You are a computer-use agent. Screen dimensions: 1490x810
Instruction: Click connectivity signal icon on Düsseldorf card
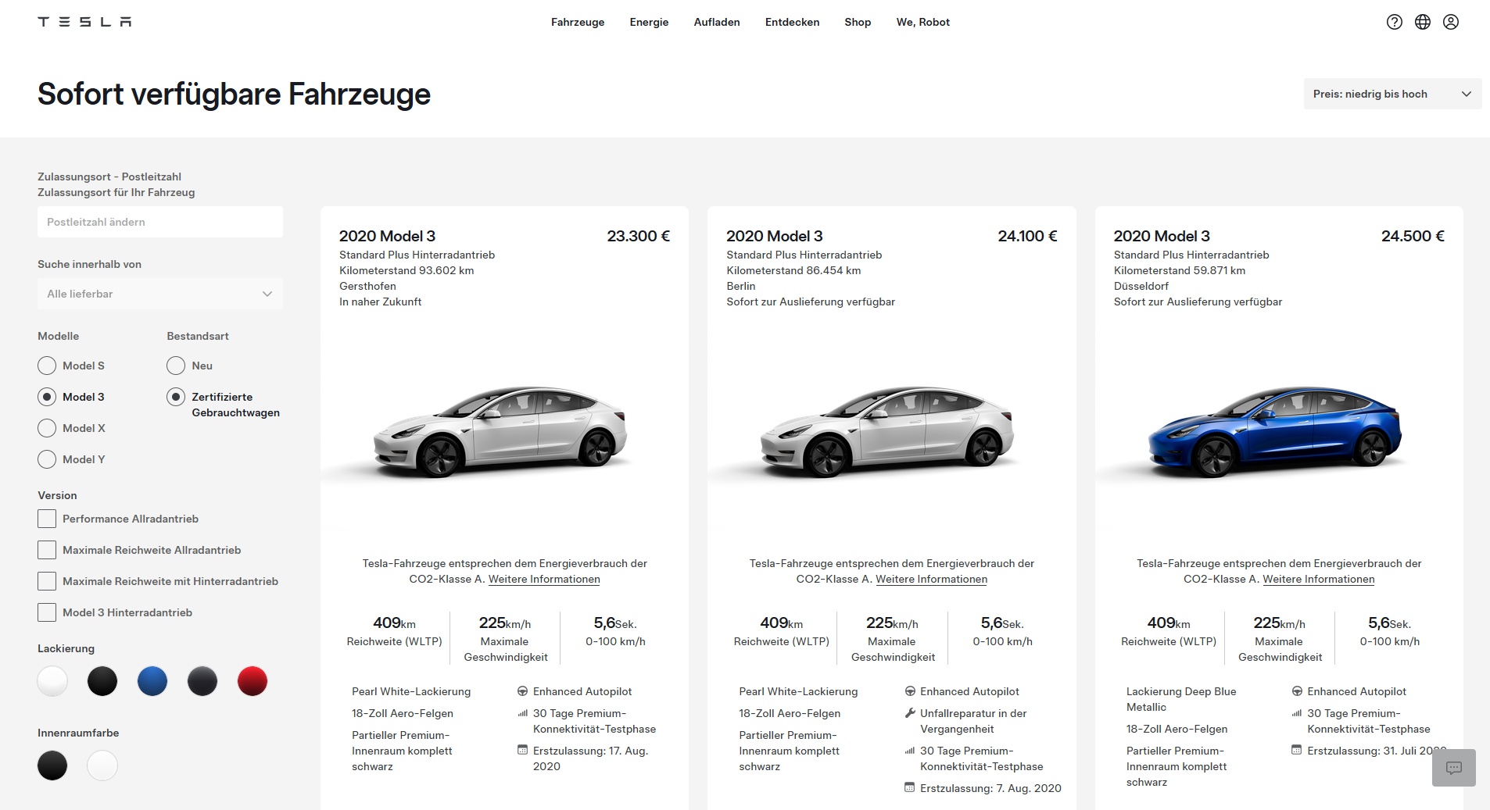[1297, 713]
